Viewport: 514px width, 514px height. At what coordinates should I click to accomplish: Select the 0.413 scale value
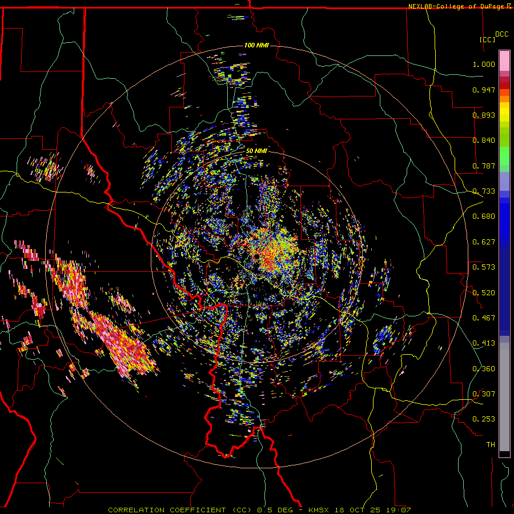pyautogui.click(x=484, y=343)
